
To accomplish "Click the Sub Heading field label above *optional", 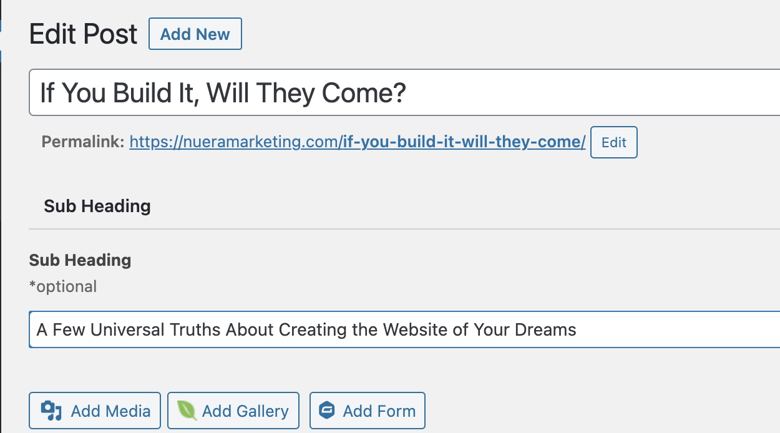I will point(80,260).
